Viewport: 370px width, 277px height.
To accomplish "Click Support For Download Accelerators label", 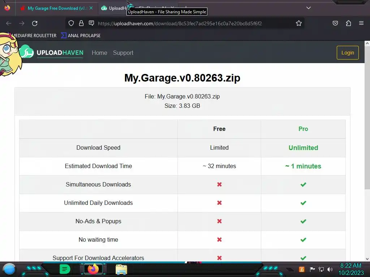I will coord(98,258).
